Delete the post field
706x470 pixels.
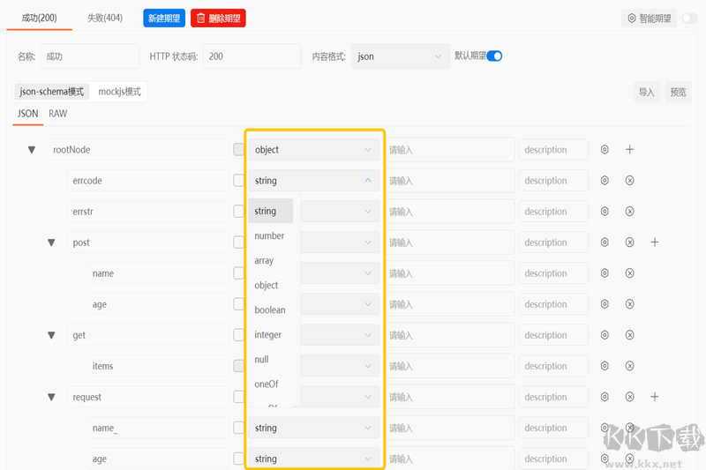629,242
